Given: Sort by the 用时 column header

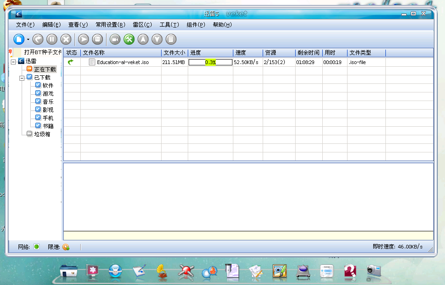Looking at the screenshot, I should pyautogui.click(x=334, y=52).
